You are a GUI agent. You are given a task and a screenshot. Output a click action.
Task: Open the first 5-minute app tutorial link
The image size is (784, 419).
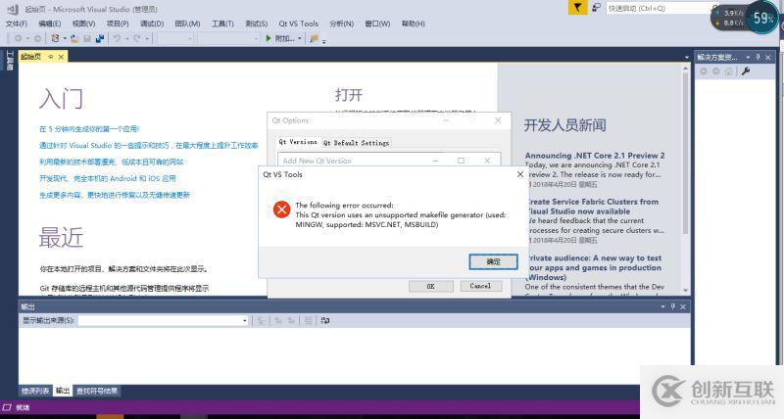tap(89, 129)
